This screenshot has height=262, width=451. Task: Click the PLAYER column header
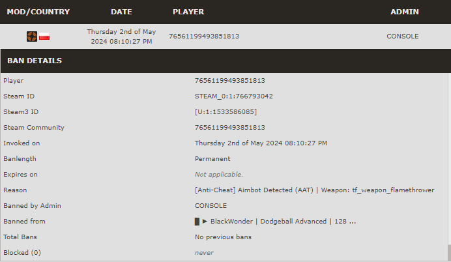point(188,12)
